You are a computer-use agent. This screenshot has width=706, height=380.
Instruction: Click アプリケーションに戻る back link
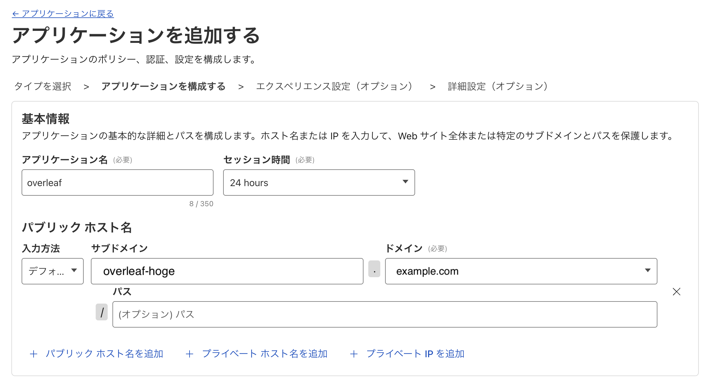[x=63, y=14]
